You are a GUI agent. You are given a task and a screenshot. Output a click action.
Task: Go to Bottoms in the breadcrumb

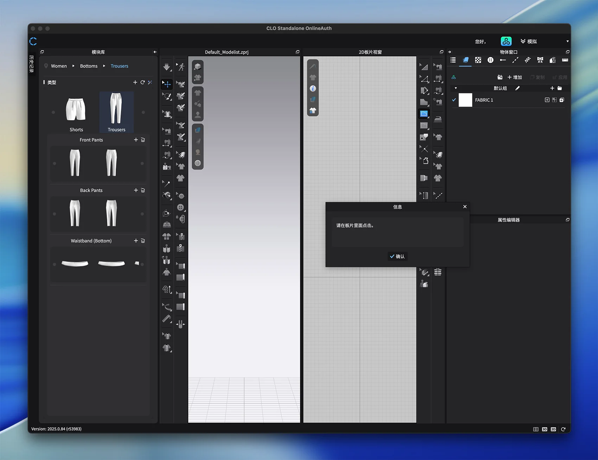coord(89,66)
